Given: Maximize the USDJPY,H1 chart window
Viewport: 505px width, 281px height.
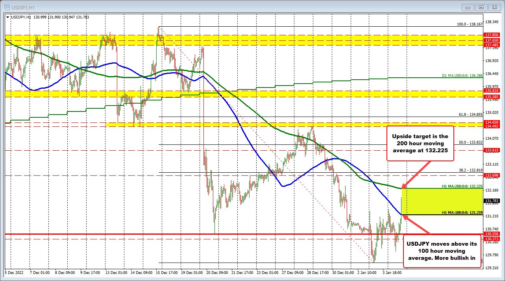Looking at the screenshot, I should click(x=481, y=7).
